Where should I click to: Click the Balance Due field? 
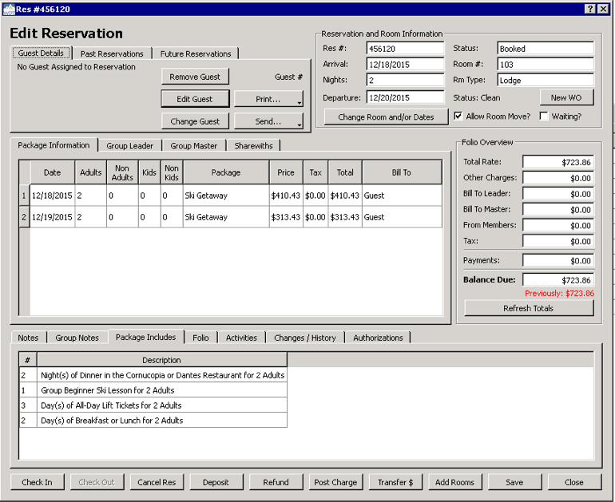[558, 280]
